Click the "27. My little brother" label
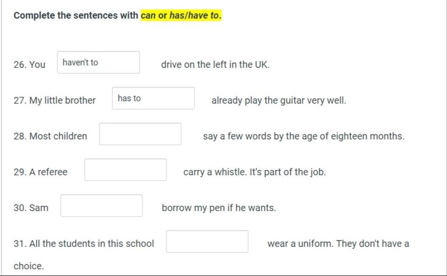 click(x=55, y=100)
